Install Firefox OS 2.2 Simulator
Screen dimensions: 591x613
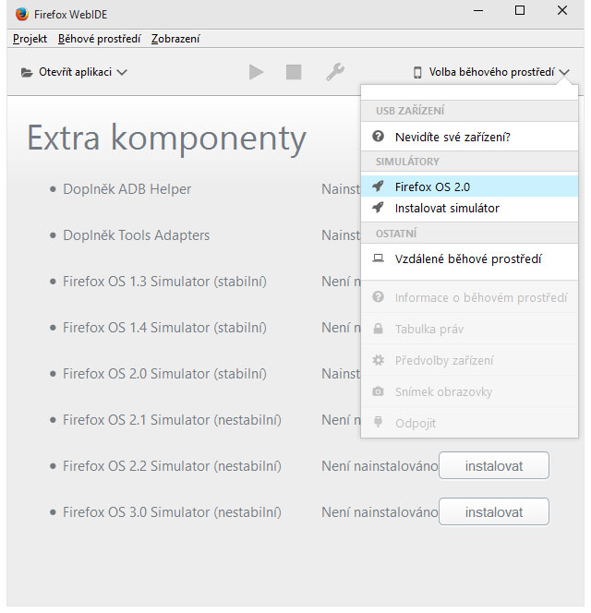(494, 466)
